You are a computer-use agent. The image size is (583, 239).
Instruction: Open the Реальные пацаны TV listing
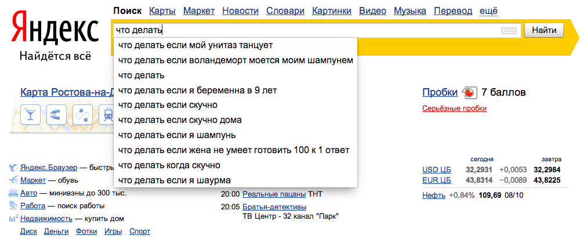pos(274,194)
